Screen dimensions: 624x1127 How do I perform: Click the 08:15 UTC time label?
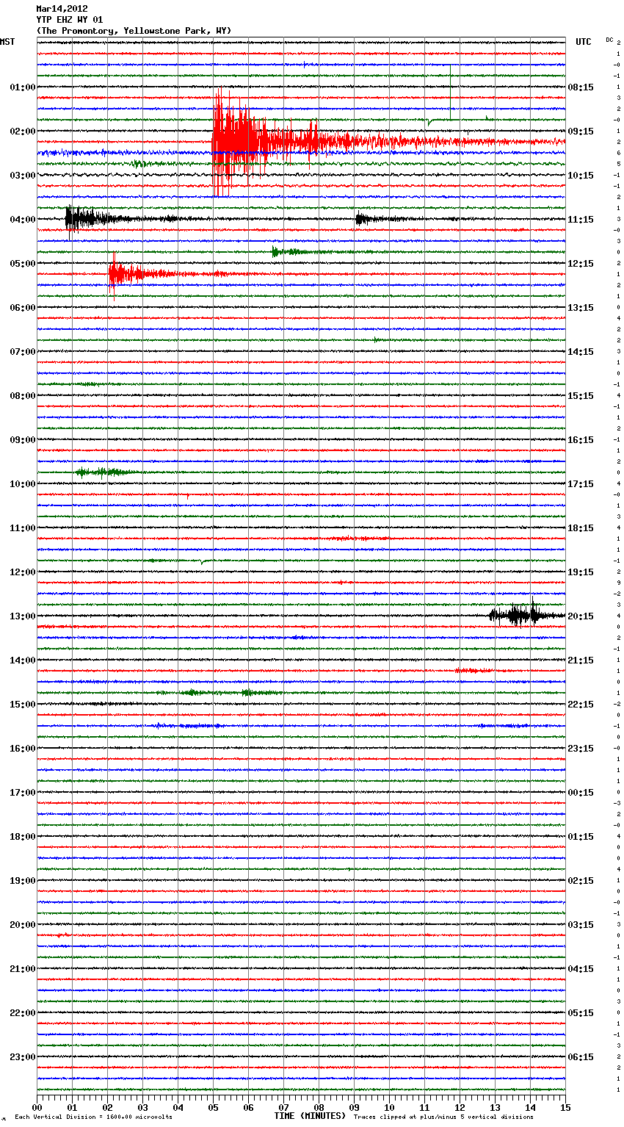[x=581, y=87]
